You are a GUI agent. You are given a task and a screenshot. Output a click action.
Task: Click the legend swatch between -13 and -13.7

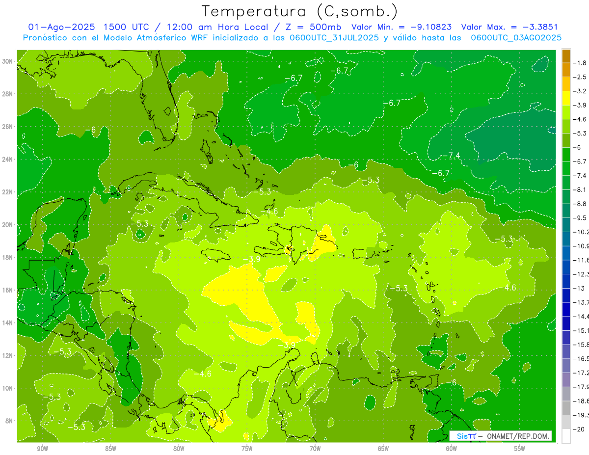point(566,295)
